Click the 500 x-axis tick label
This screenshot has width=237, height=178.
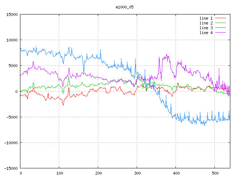click(x=215, y=173)
